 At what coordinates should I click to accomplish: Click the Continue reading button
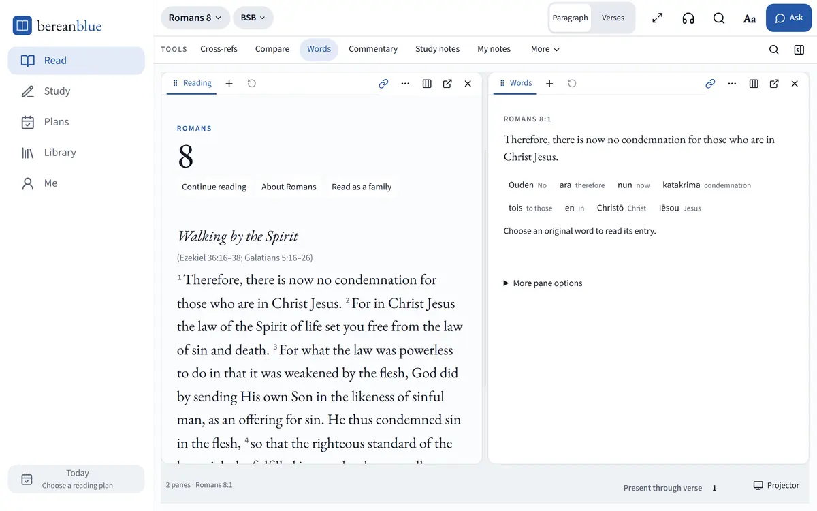click(x=214, y=187)
